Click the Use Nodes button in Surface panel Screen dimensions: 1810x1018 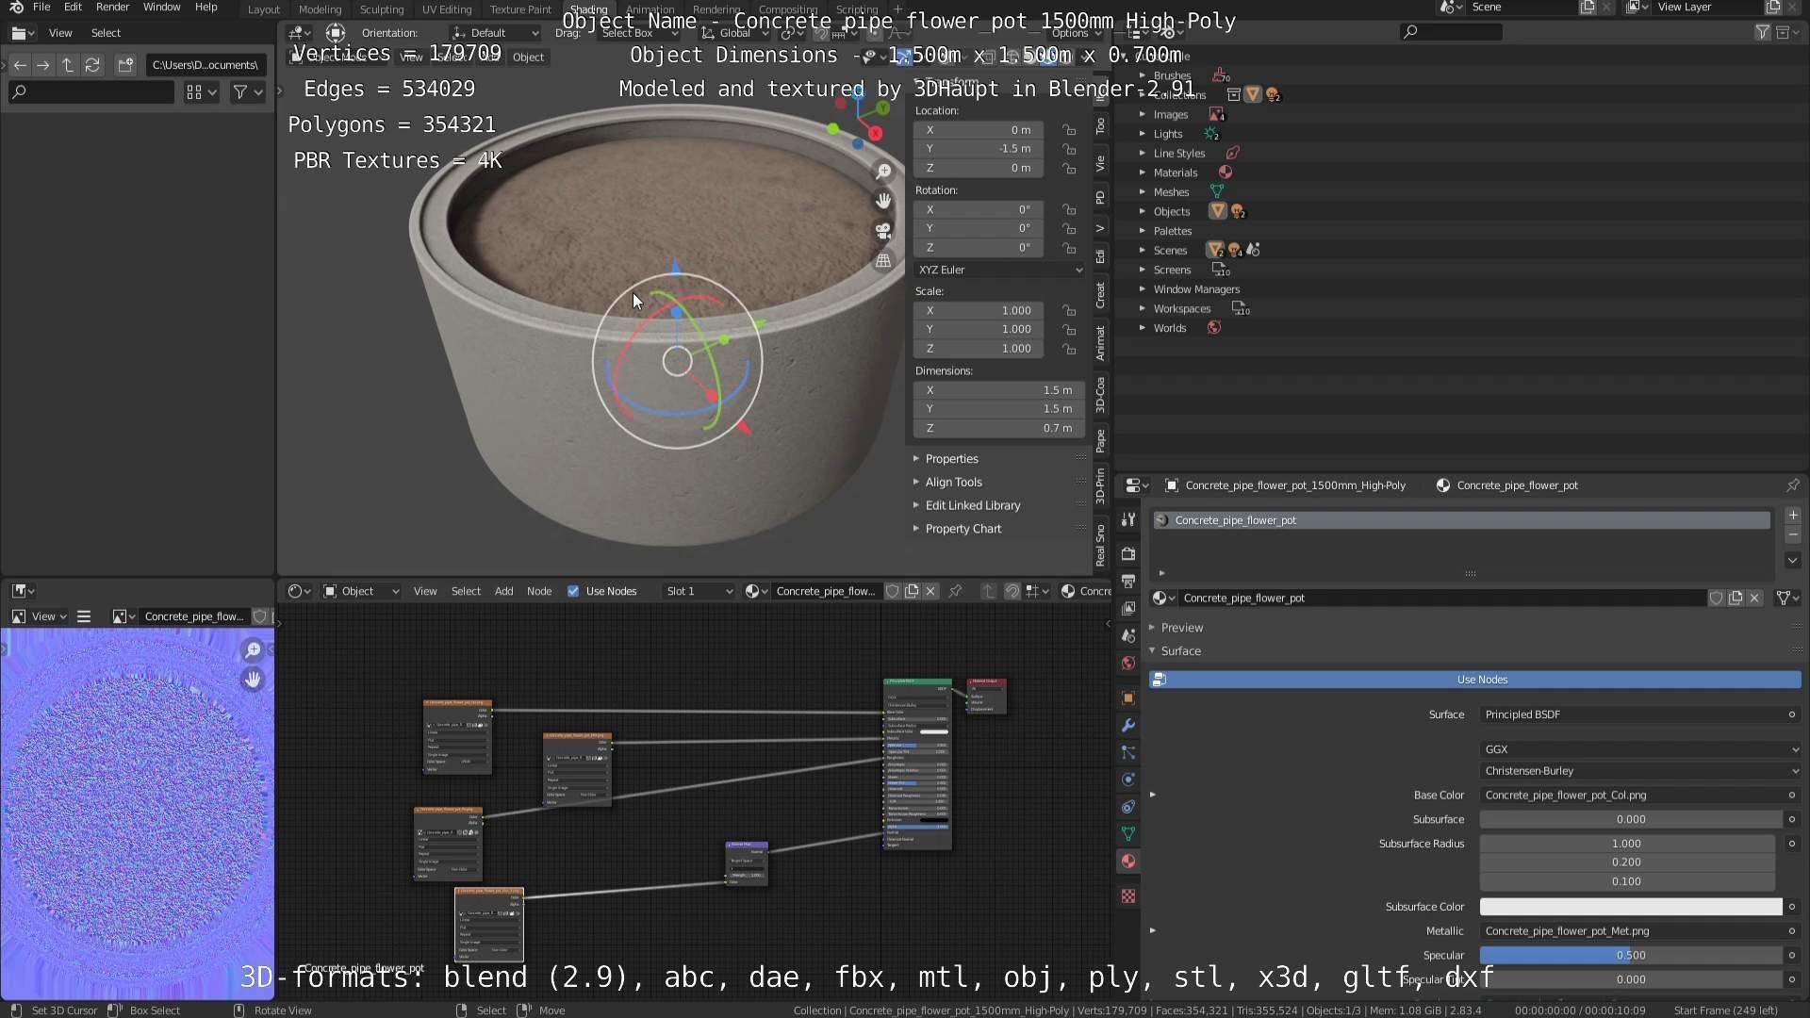point(1475,680)
